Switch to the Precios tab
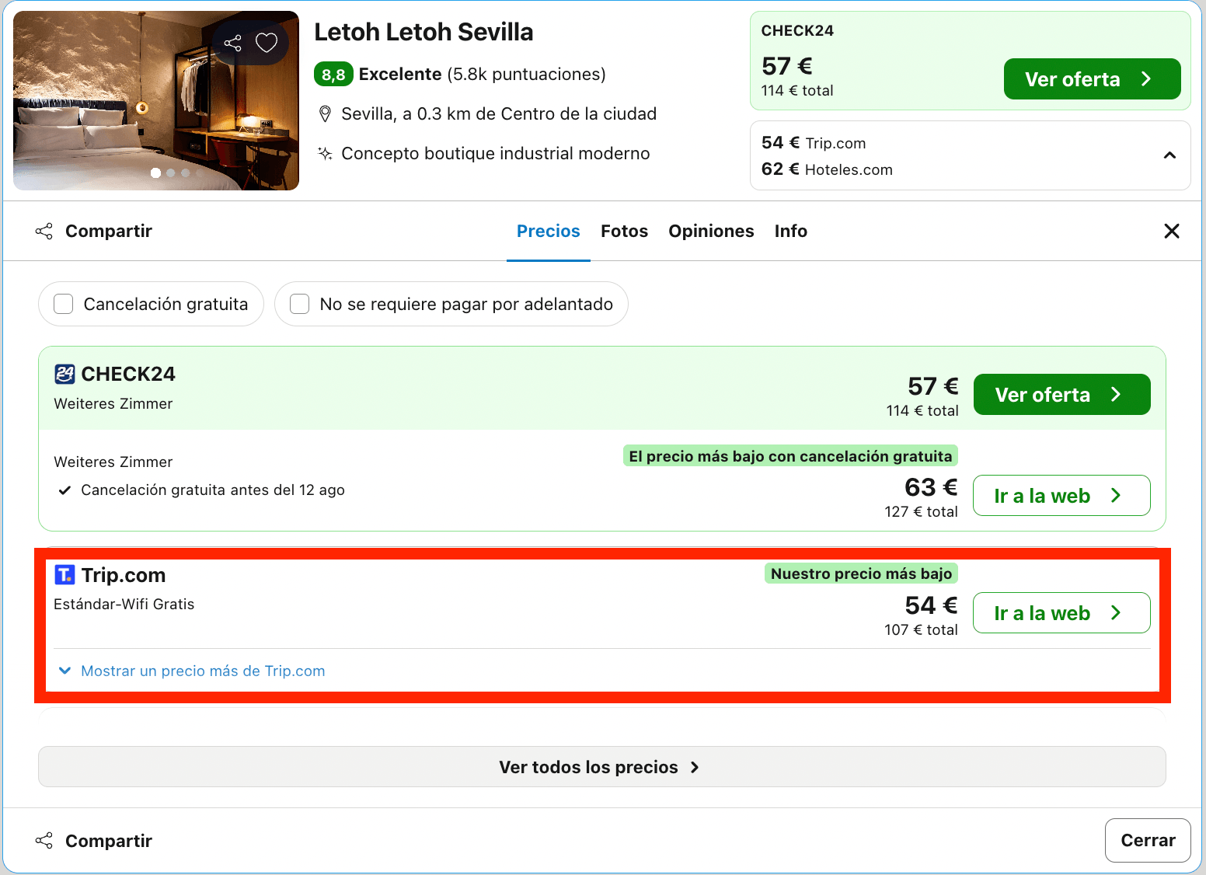 [x=548, y=231]
